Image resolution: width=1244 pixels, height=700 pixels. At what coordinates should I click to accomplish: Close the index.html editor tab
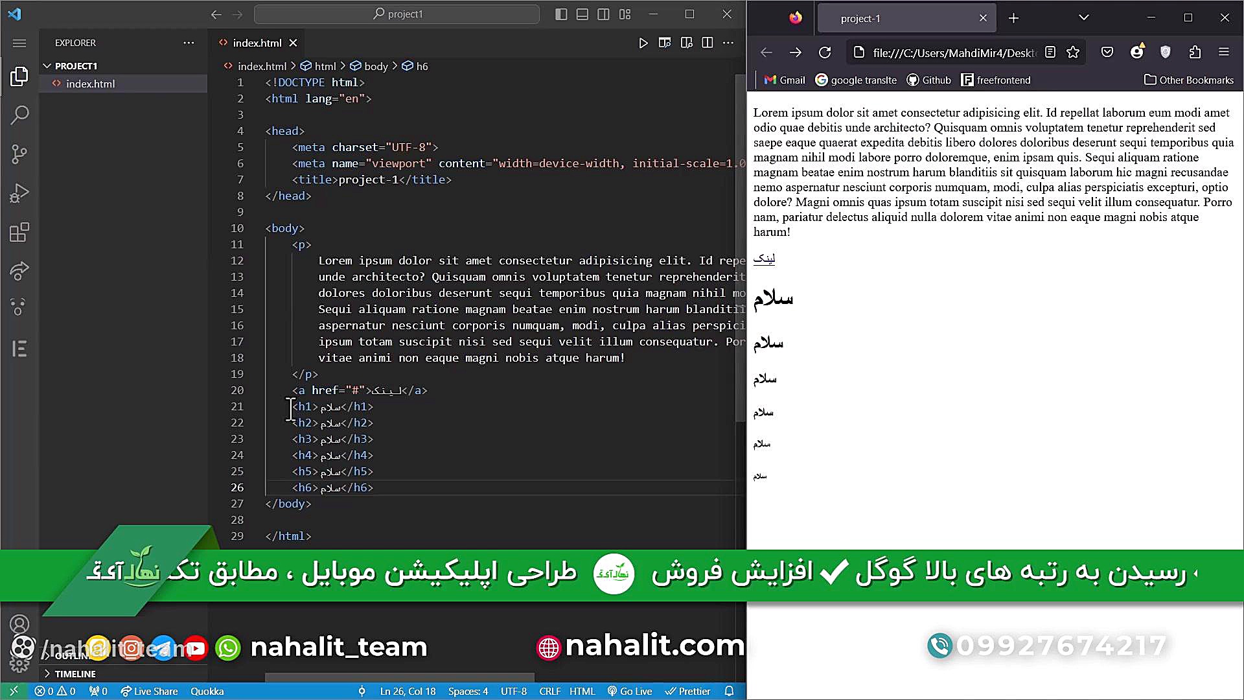(293, 43)
